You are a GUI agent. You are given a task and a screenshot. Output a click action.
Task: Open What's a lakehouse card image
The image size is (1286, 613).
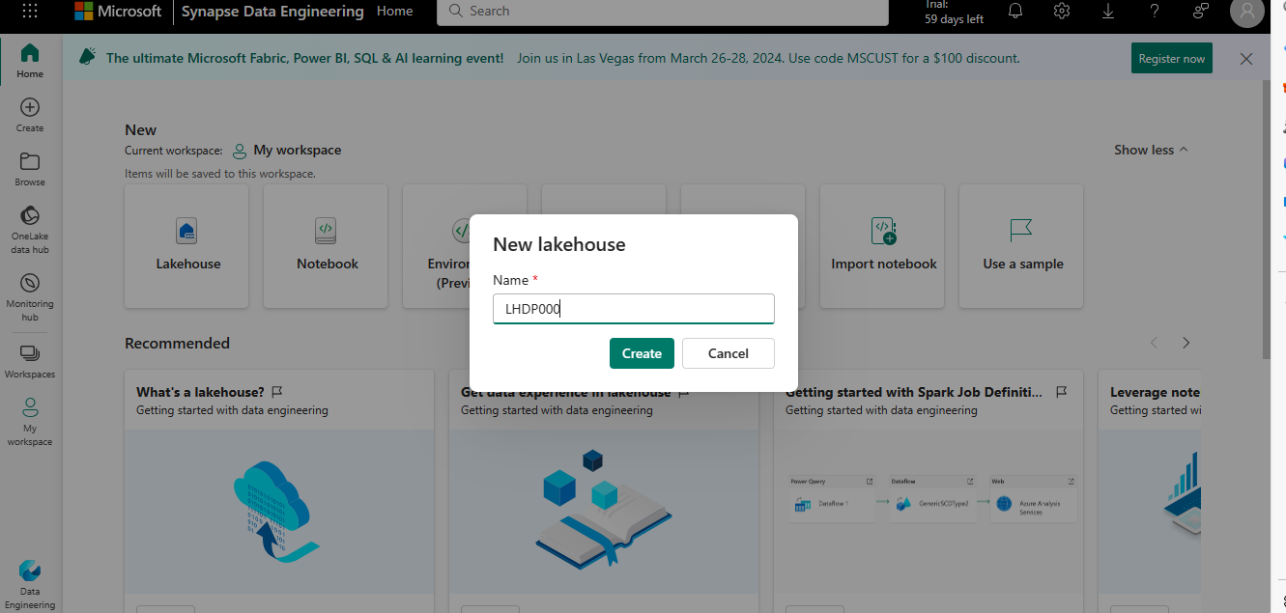[279, 512]
